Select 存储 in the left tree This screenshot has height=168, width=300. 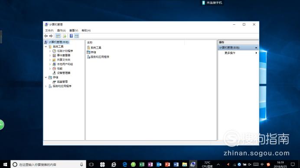tap(55, 77)
